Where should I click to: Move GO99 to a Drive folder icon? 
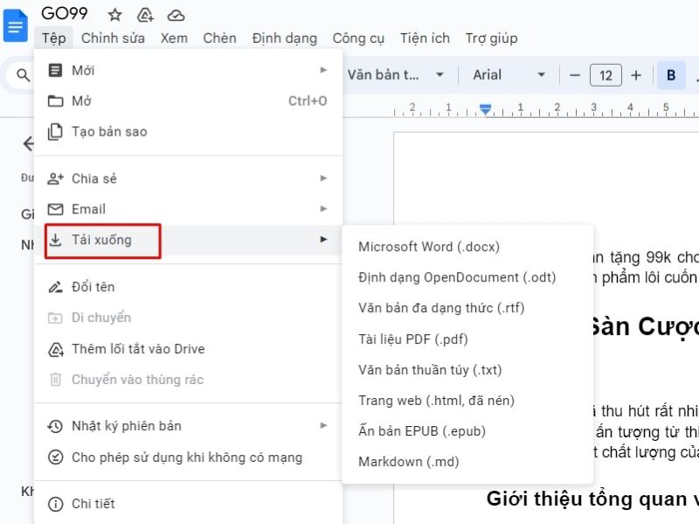145,14
